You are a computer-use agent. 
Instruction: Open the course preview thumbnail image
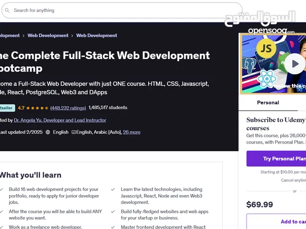(273, 63)
